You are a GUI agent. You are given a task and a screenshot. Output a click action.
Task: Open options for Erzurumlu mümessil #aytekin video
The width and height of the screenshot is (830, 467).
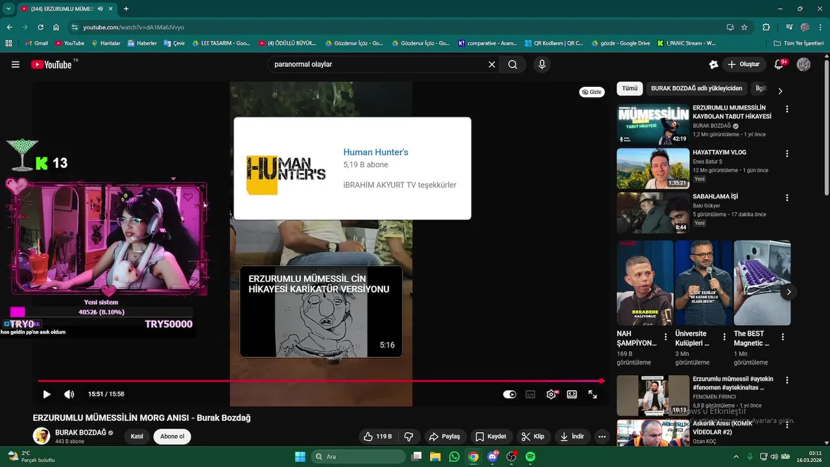tap(787, 380)
